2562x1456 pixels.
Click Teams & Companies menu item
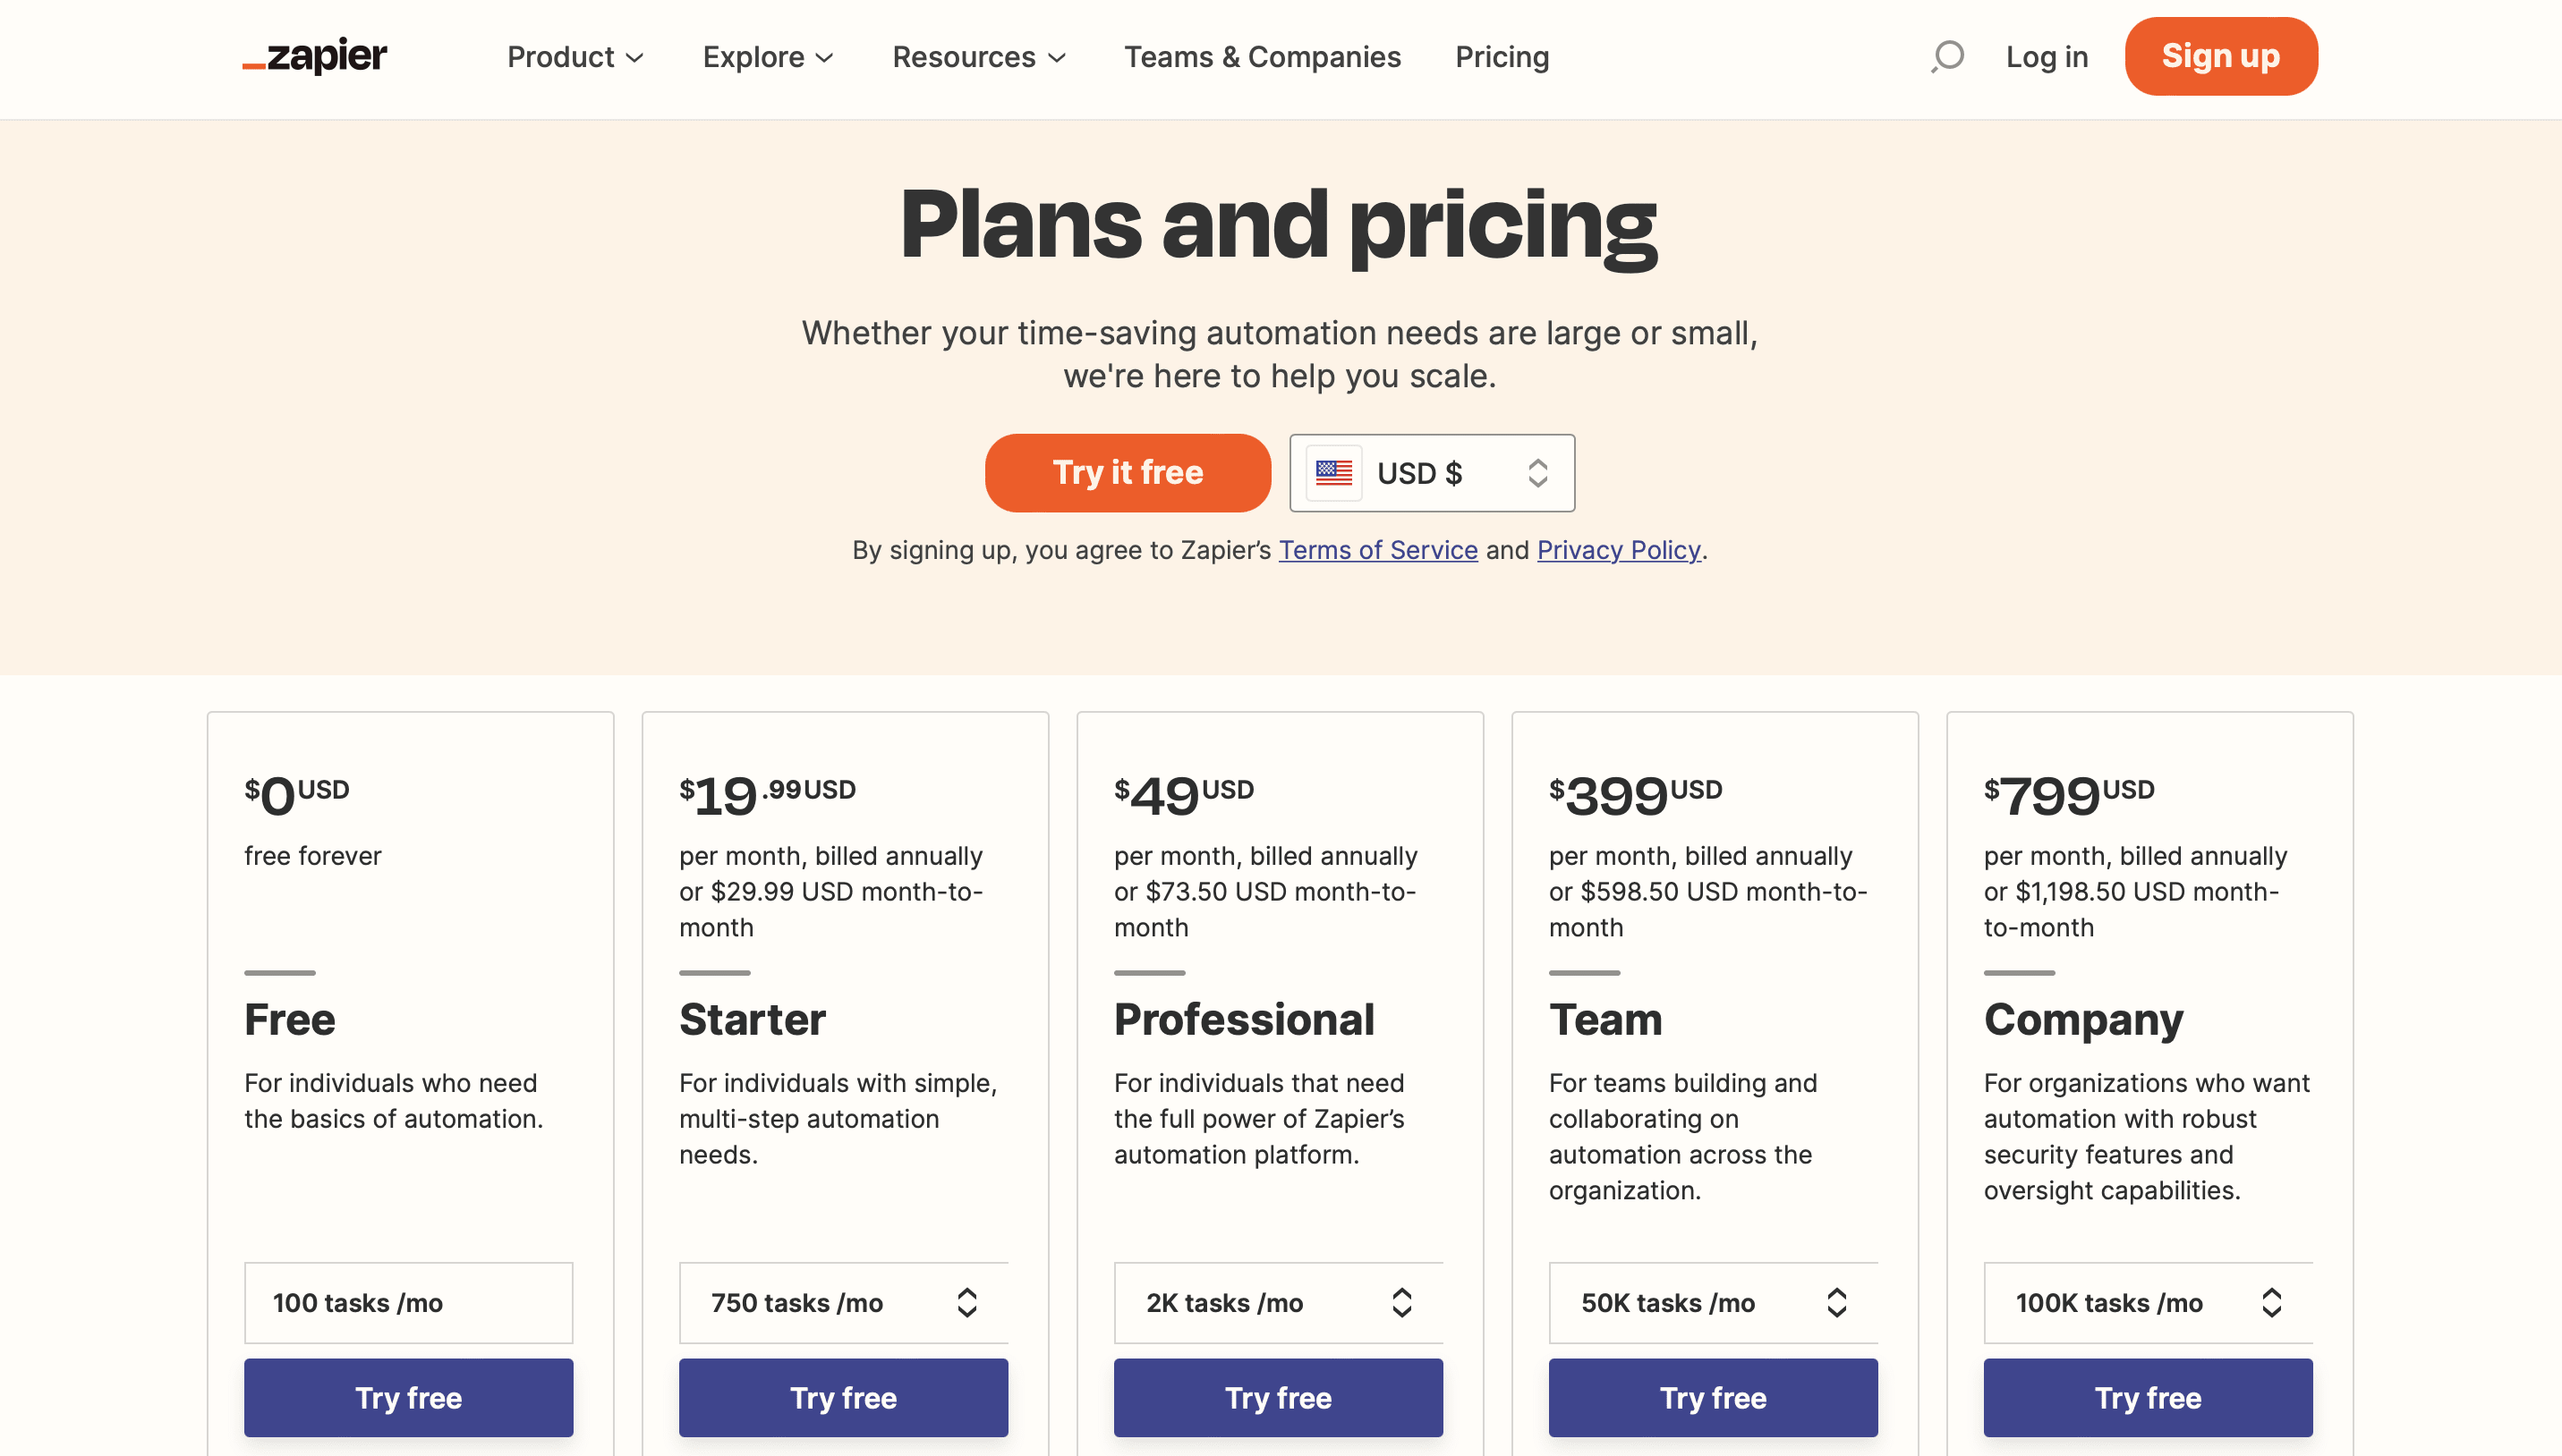[x=1262, y=56]
